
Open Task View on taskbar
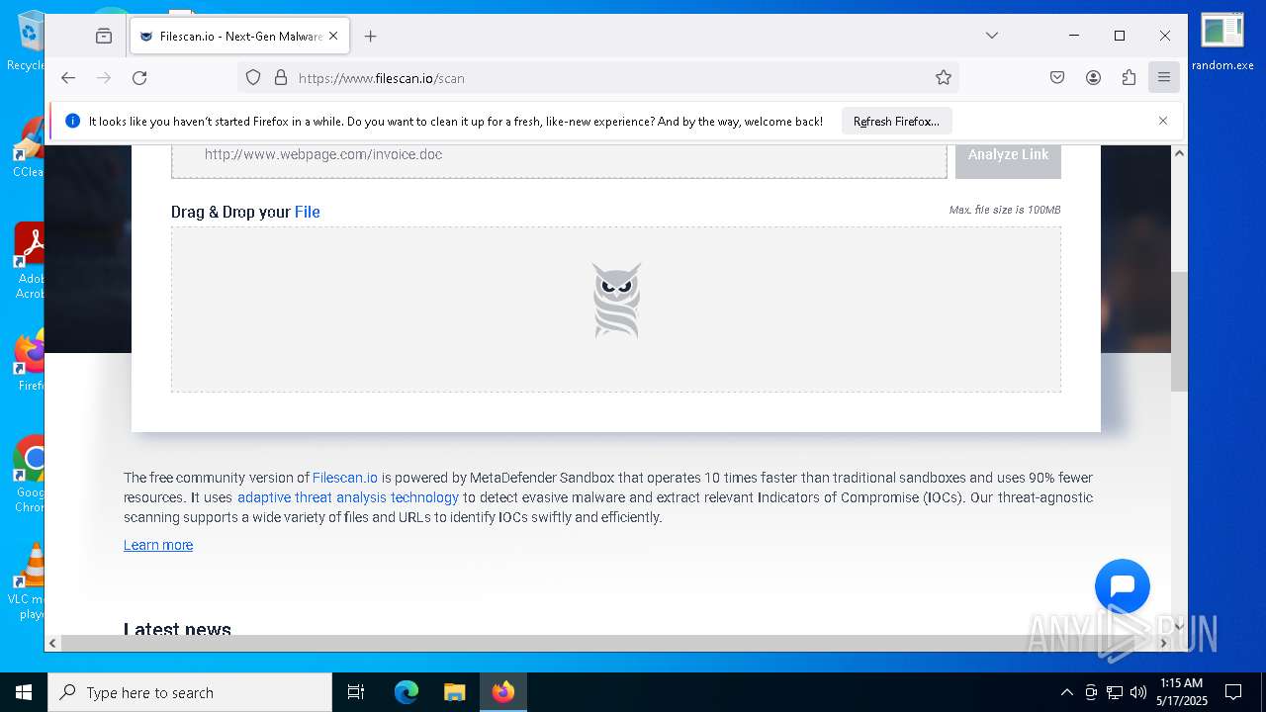356,692
